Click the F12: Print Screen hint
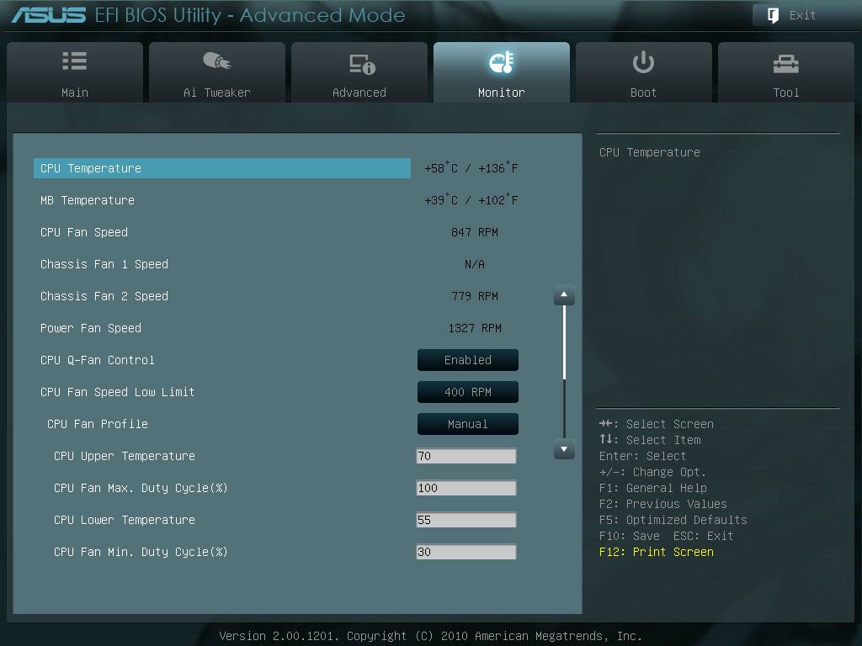Screen dimensions: 862x646 657,552
